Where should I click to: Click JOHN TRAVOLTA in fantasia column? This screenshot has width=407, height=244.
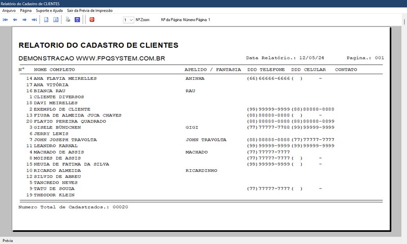206,139
